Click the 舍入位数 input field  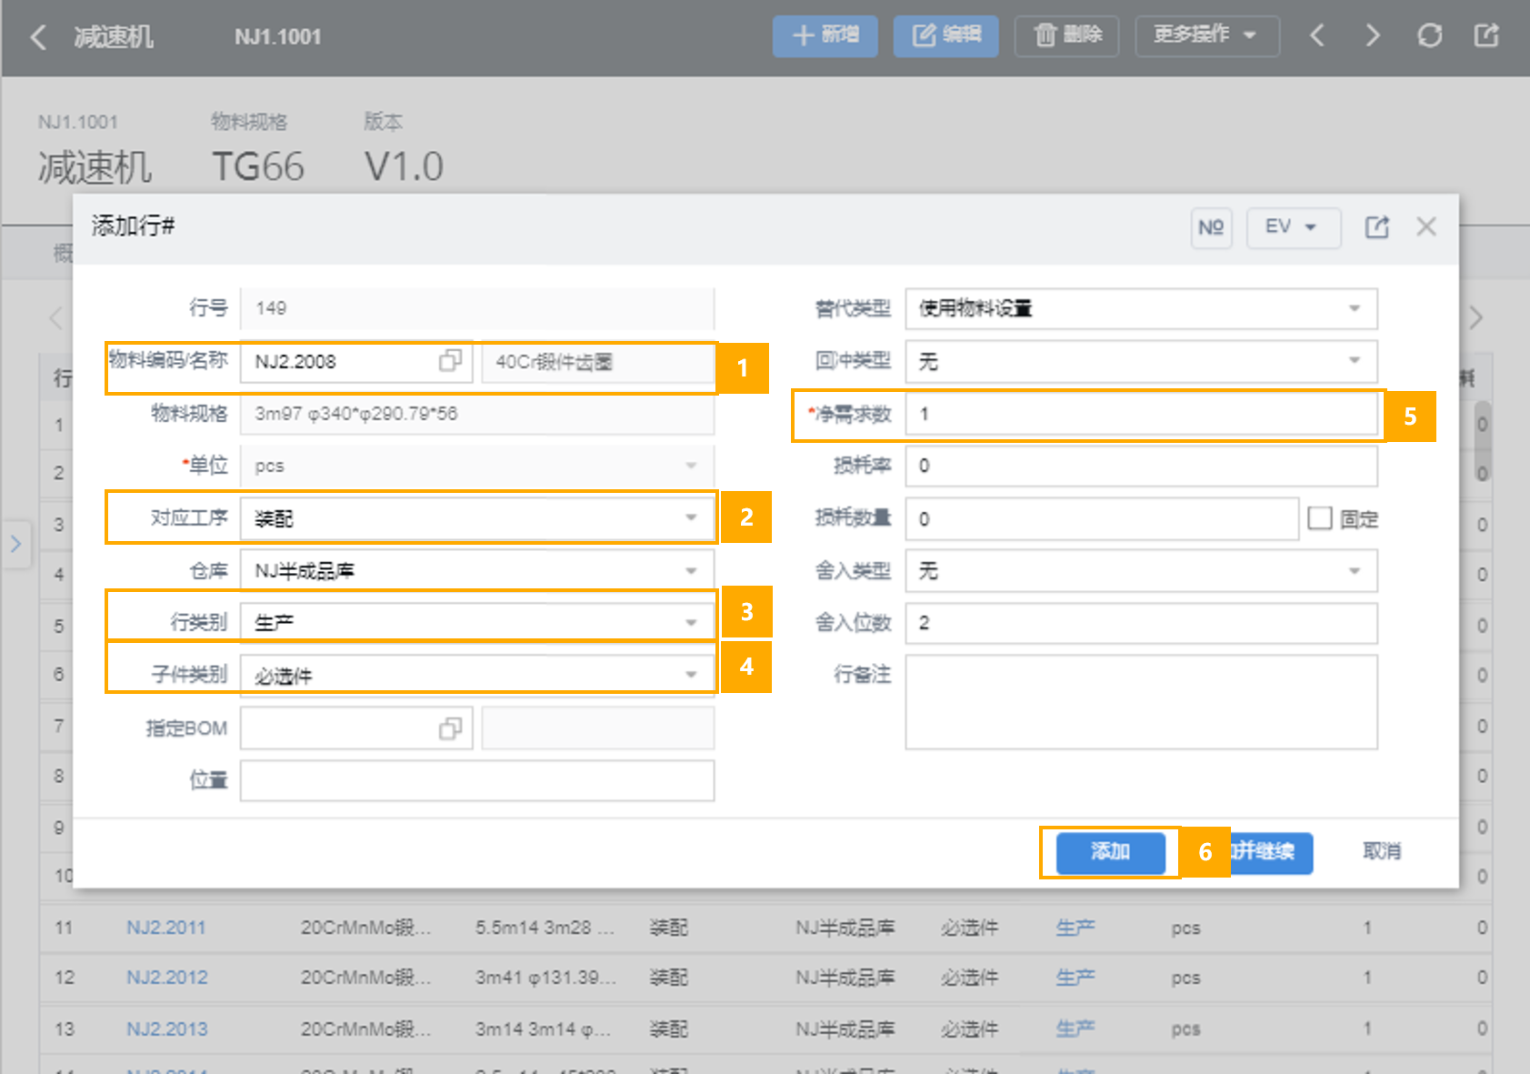click(1141, 623)
